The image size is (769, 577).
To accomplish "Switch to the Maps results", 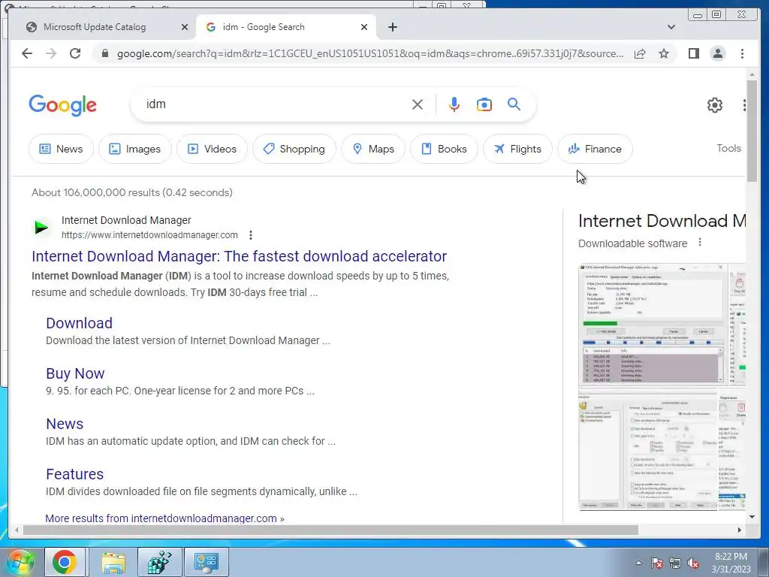I will [x=373, y=149].
